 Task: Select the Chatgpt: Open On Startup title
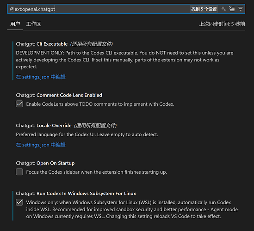point(45,163)
